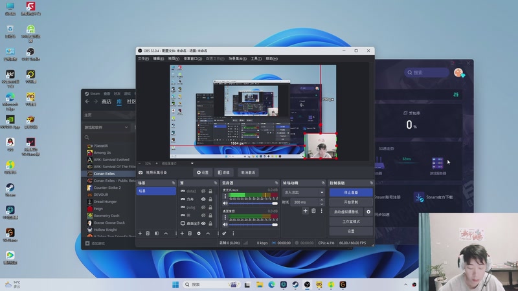Screen dimensions: 518x291
Task: Open the user avatar in the accelerator window
Action: [x=458, y=72]
